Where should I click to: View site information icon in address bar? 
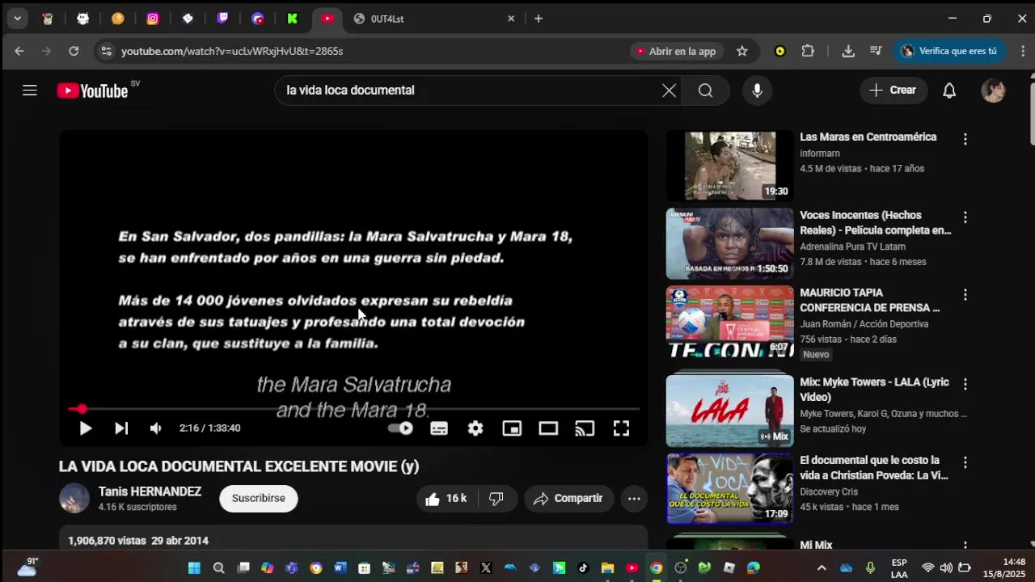pos(106,51)
